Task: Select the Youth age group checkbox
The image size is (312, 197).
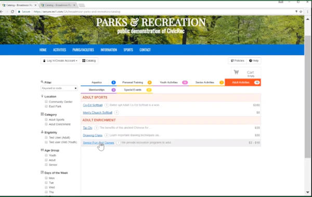Action: [x=46, y=155]
